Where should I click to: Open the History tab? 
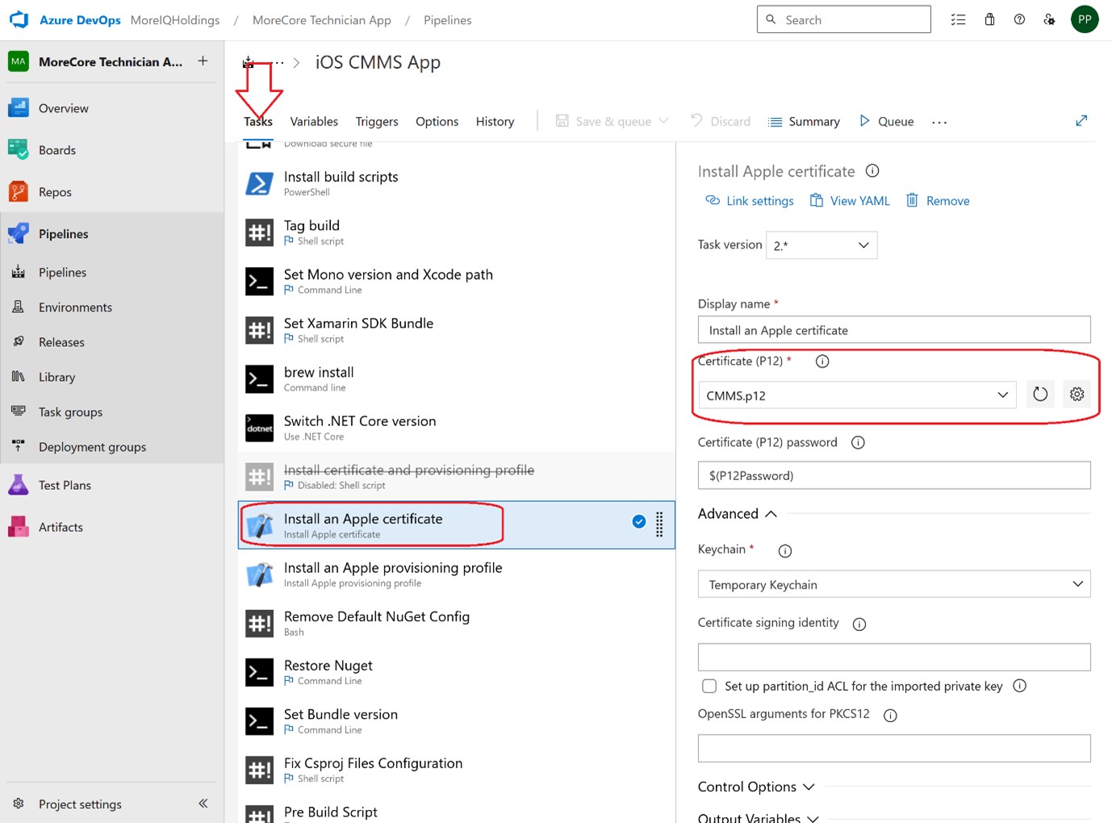495,121
